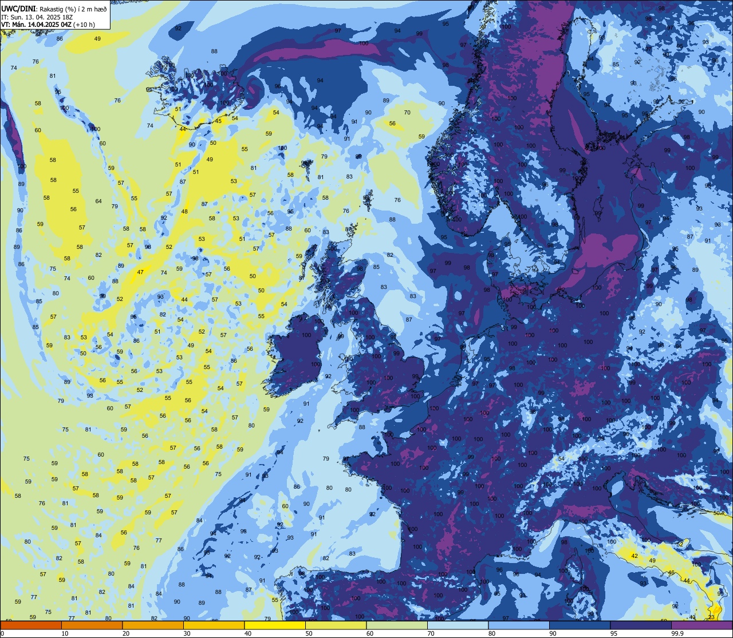Pick the 10–20 orange legend swatch
This screenshot has width=733, height=638.
[92, 625]
